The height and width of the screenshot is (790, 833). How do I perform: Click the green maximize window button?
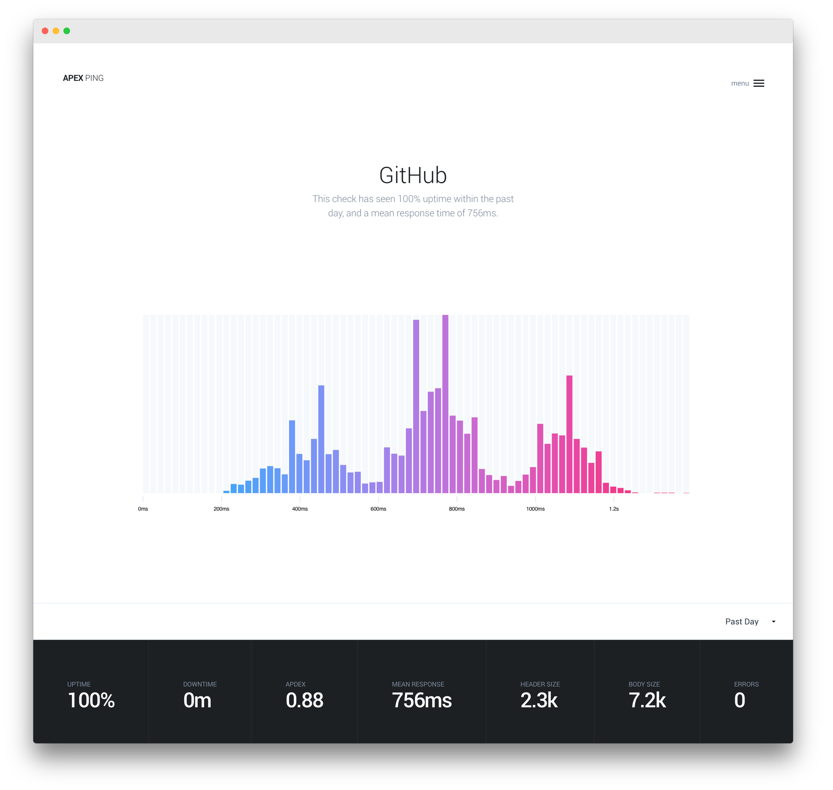(68, 31)
